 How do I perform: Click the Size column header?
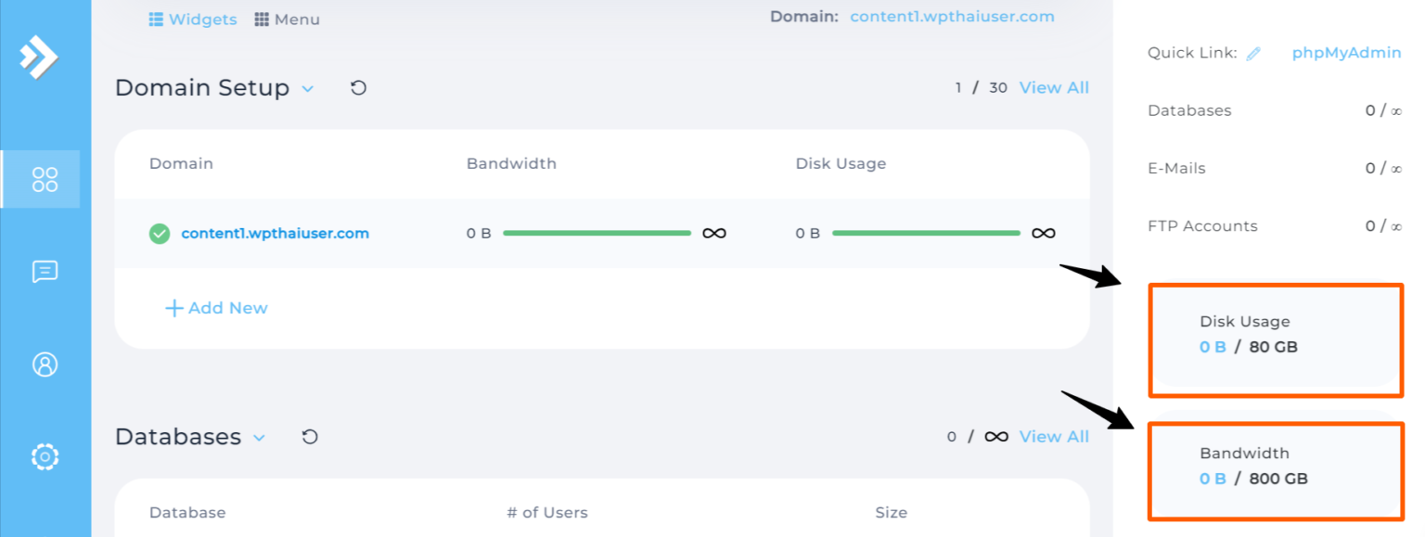click(891, 512)
